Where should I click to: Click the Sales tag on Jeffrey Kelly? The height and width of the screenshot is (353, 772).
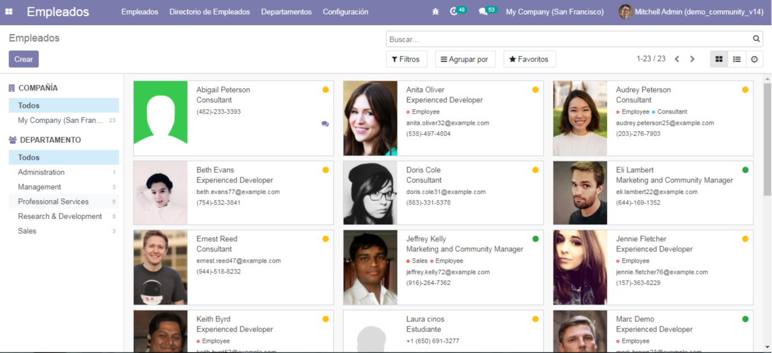point(417,261)
